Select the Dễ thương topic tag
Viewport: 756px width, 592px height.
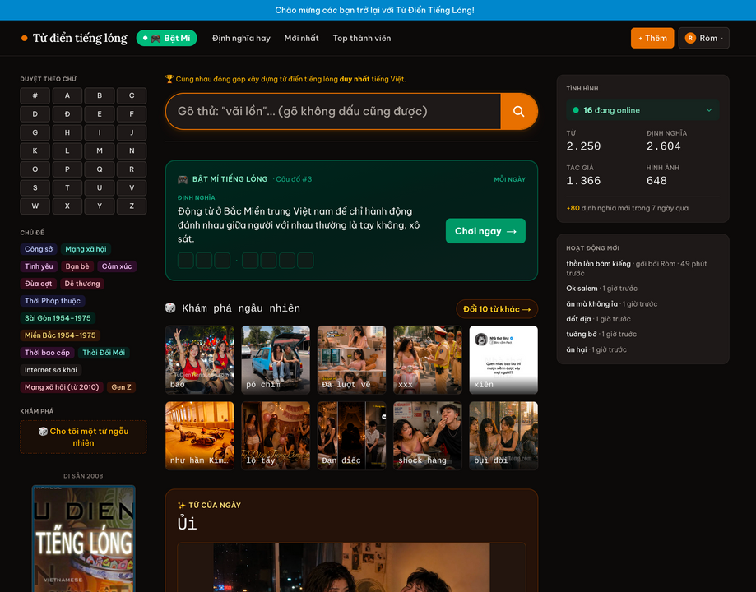(x=82, y=284)
